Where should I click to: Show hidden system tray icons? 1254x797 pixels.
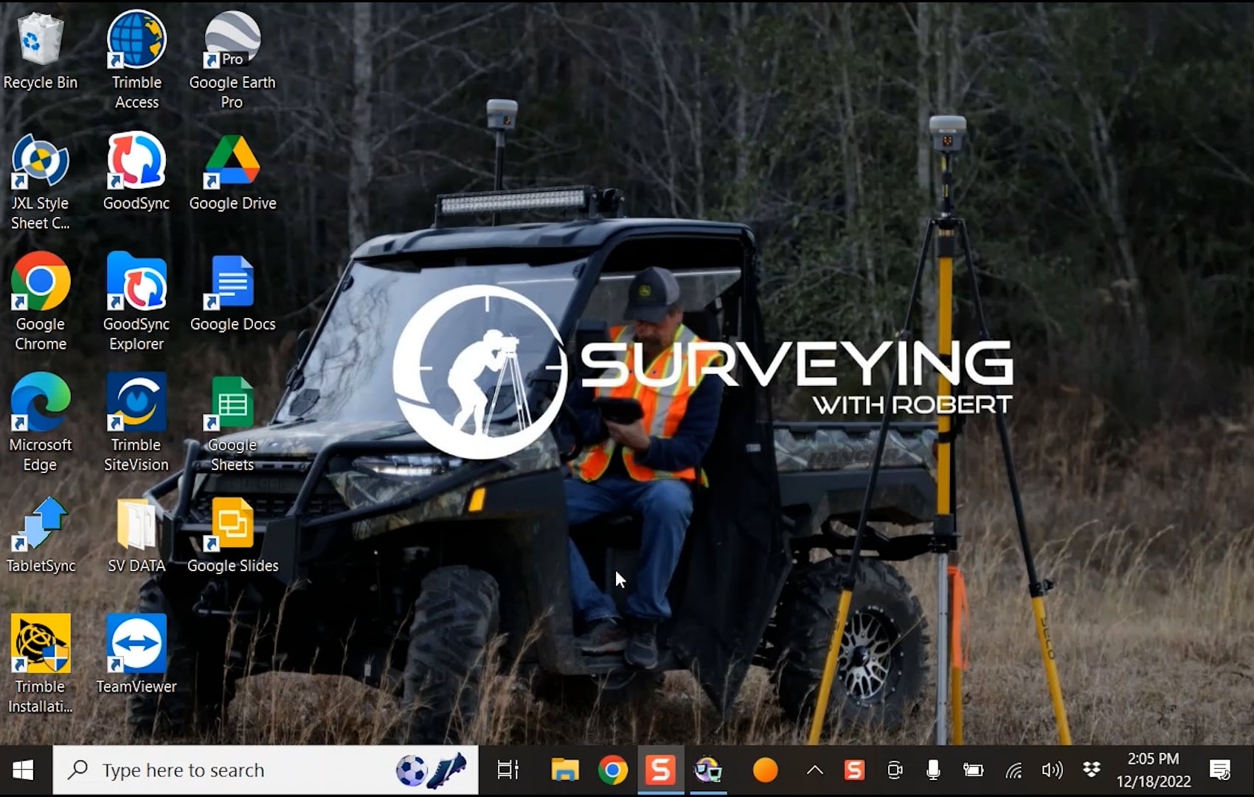[815, 770]
